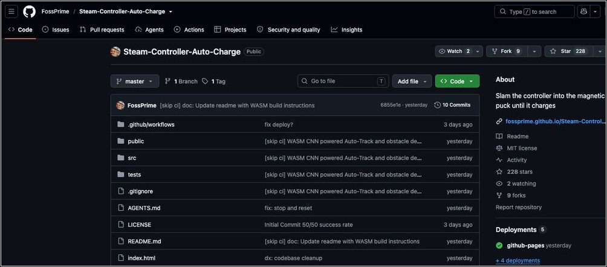Open the Pull requests tab

[102, 30]
